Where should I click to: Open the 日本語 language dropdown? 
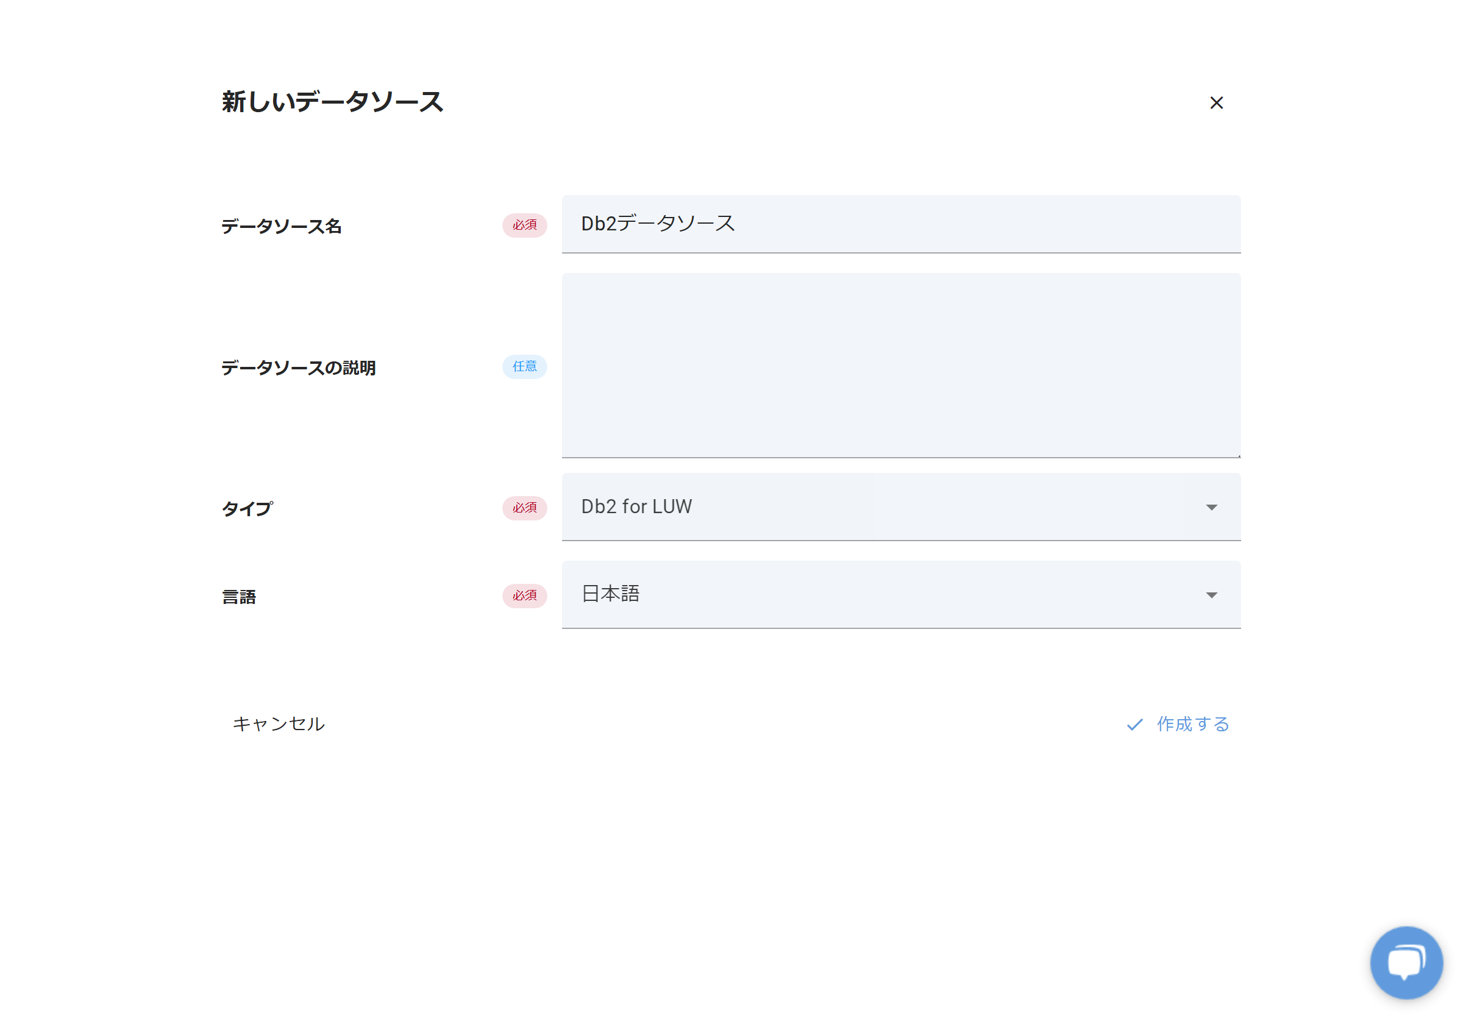(x=880, y=594)
